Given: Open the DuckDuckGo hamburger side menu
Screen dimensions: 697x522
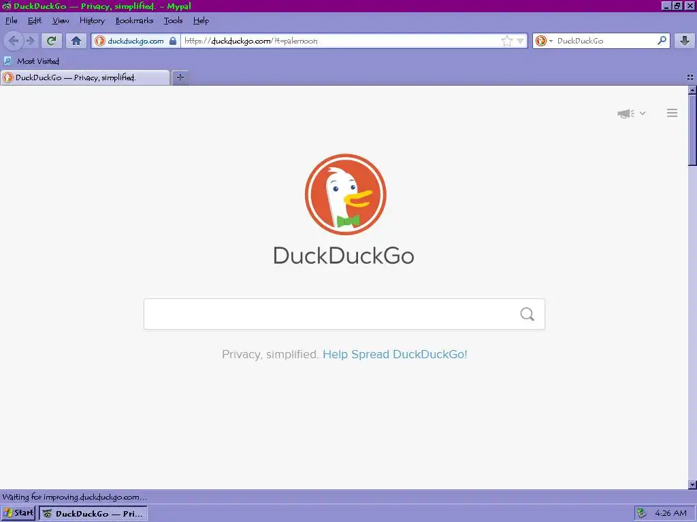Looking at the screenshot, I should tap(672, 114).
